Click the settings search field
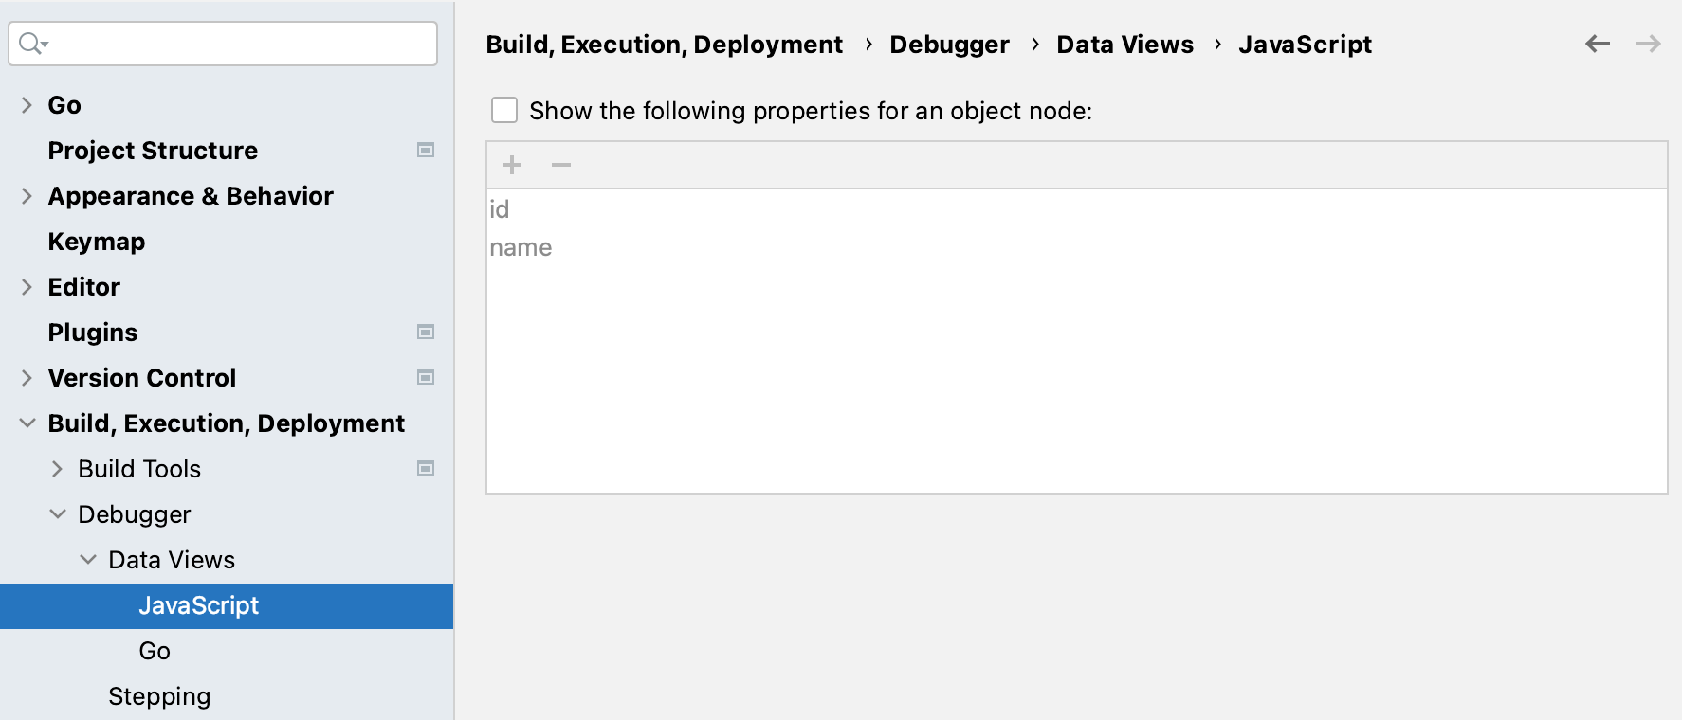 coord(237,44)
